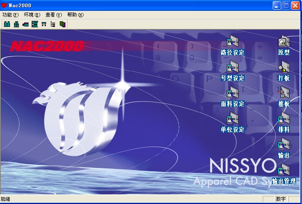Click the 数字 status bar indicator
Viewport: 302px width, 204px height.
click(281, 199)
